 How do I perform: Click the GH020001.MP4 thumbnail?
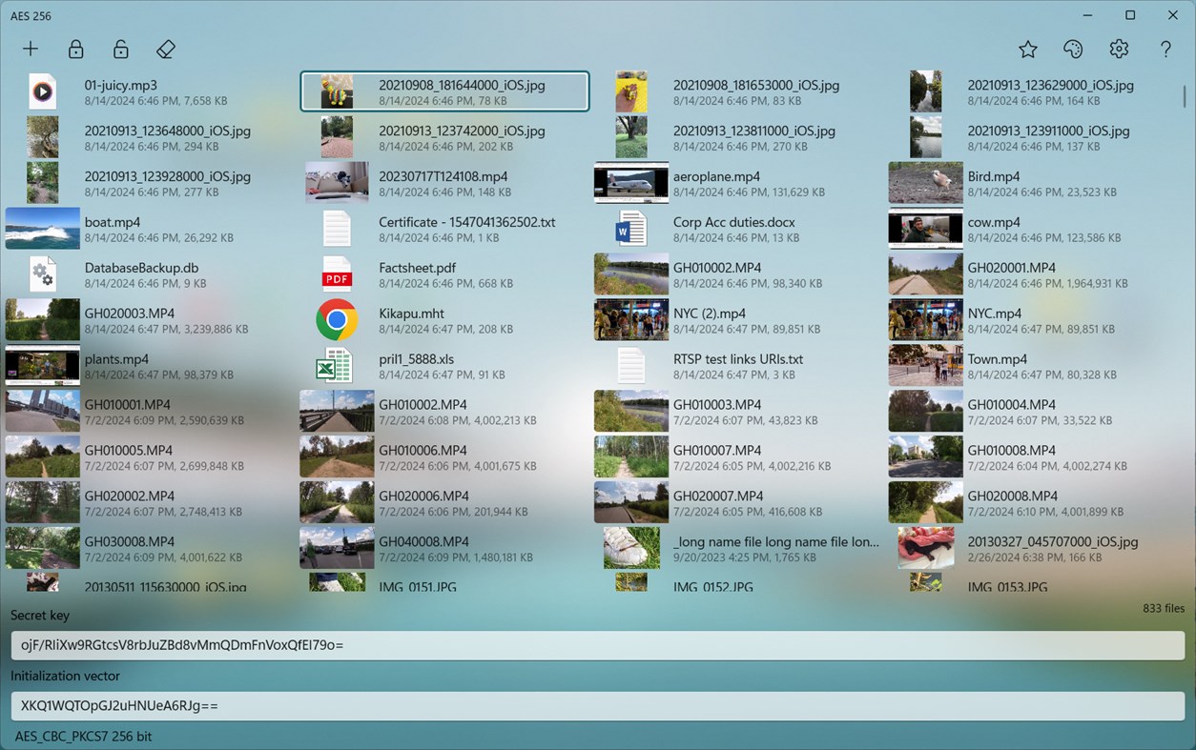(925, 274)
